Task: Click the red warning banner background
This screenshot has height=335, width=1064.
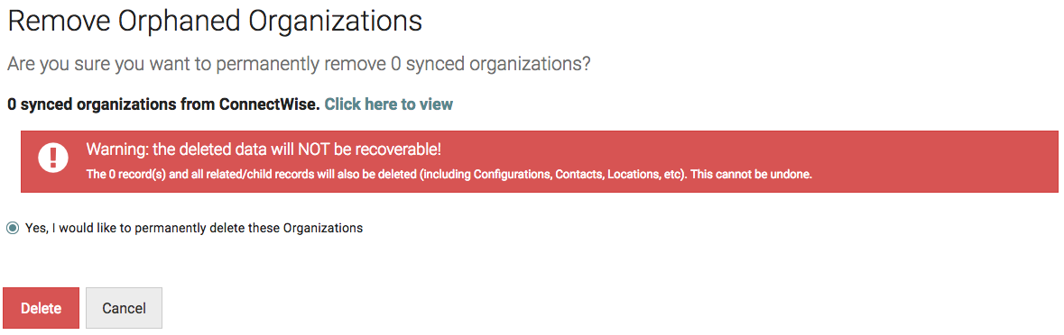Action: (x=540, y=162)
